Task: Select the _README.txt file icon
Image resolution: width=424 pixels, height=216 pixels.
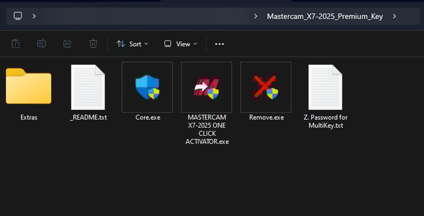Action: pyautogui.click(x=88, y=87)
